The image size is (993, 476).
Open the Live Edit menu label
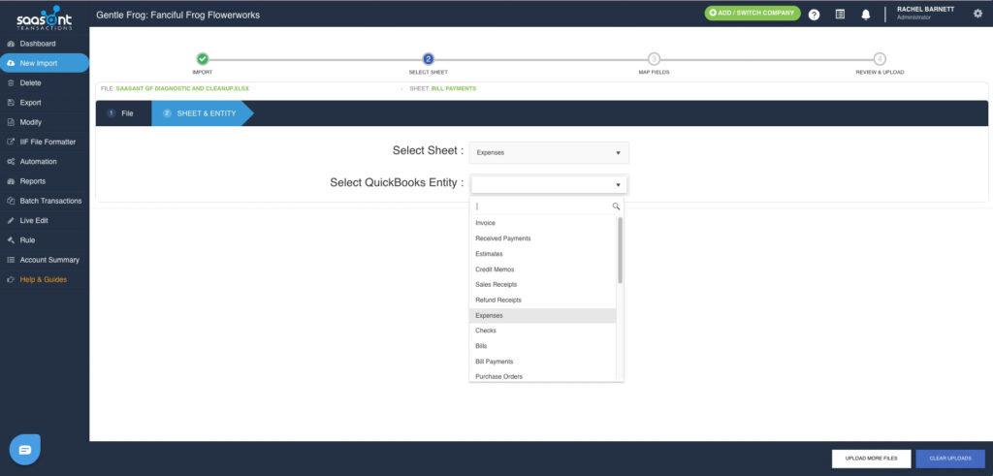34,220
